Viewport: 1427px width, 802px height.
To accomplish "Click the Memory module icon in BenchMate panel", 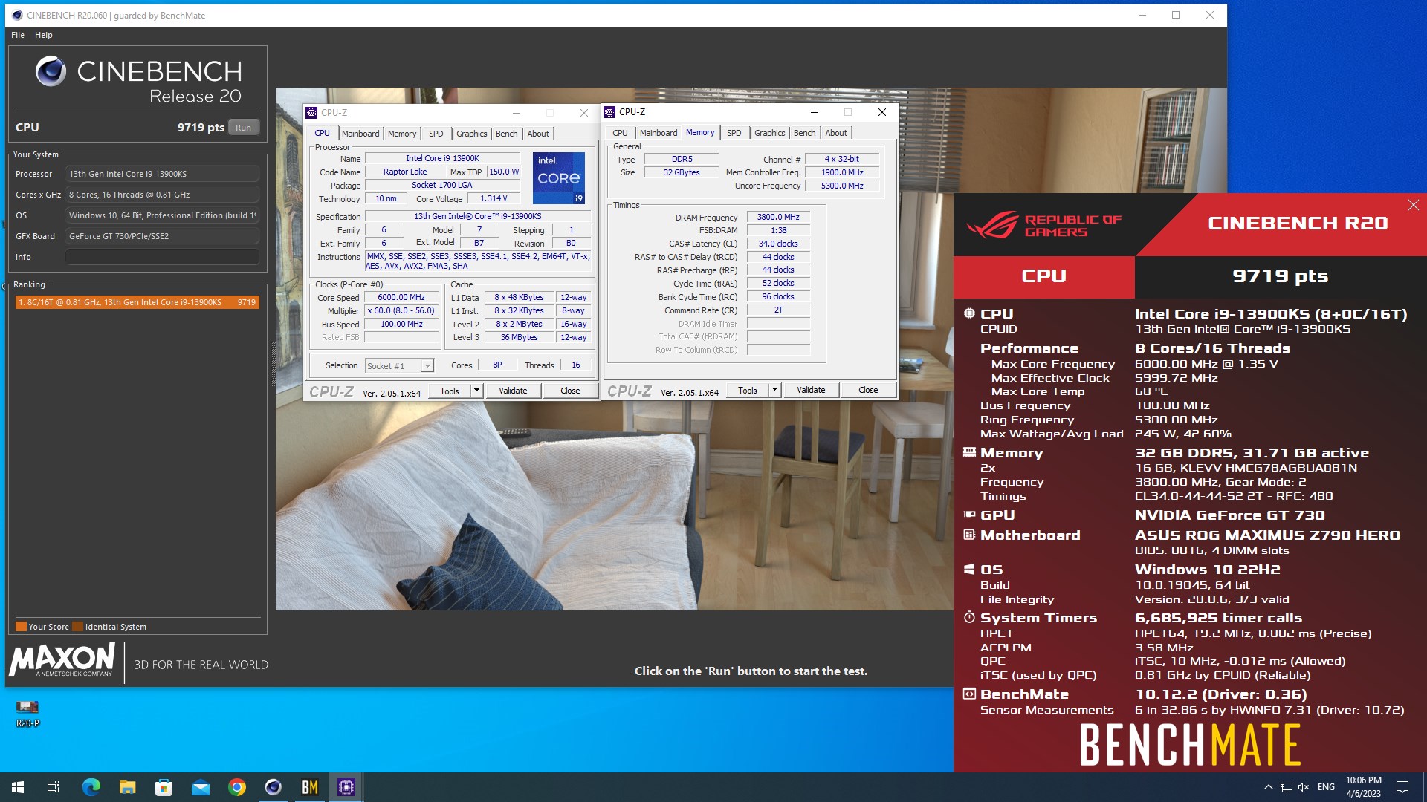I will 969,452.
